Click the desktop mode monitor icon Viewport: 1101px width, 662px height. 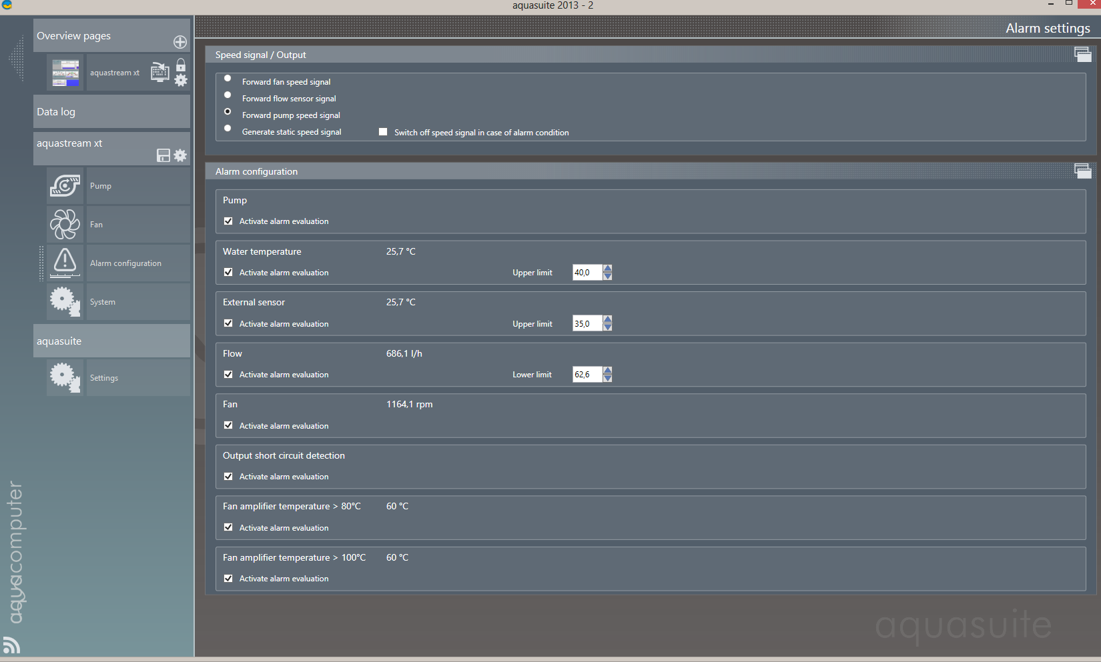159,72
